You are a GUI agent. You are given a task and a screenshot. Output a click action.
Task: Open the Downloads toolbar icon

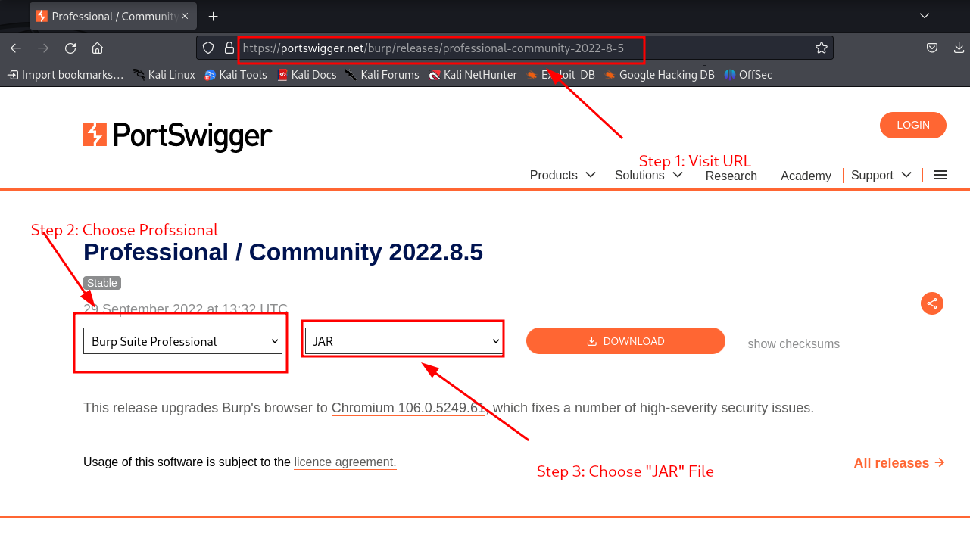(x=959, y=48)
